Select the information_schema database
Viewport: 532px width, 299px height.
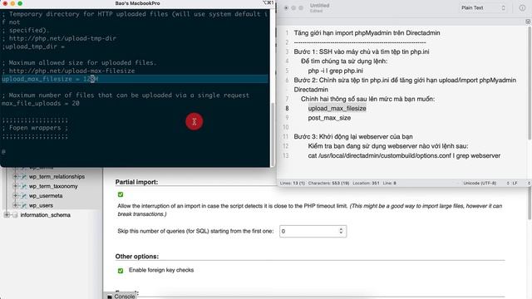click(x=45, y=215)
